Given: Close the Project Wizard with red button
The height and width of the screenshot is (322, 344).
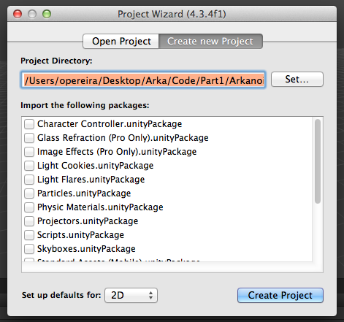Looking at the screenshot, I should (x=18, y=14).
